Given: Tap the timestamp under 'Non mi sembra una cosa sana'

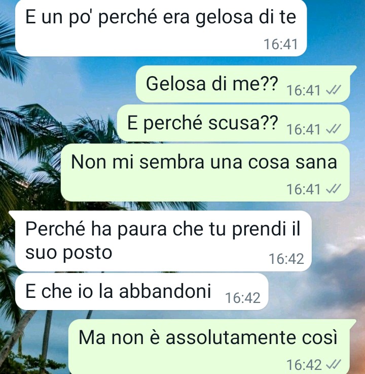Looking at the screenshot, I should (x=304, y=189).
